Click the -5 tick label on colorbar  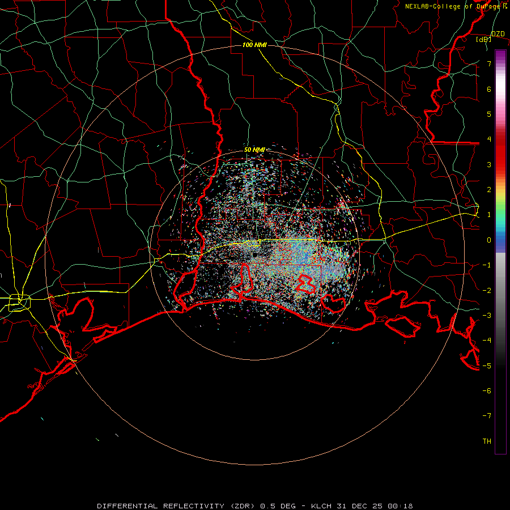[487, 365]
